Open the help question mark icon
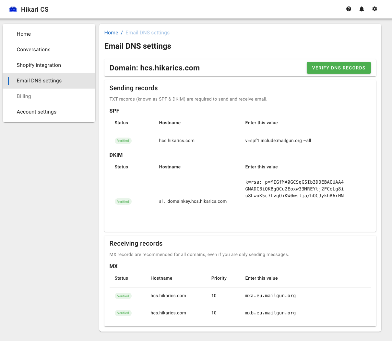The width and height of the screenshot is (392, 341). point(349,9)
